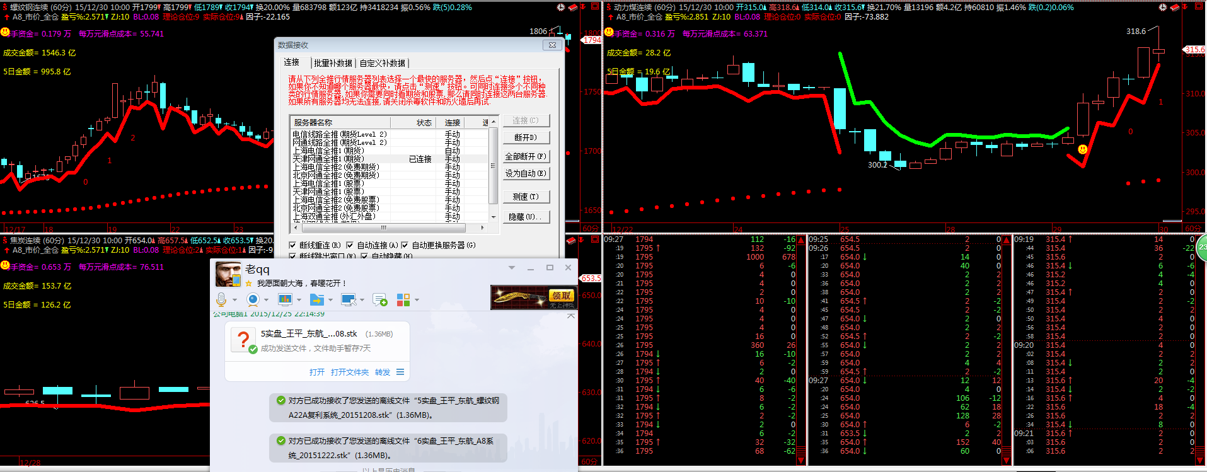Uncheck the 自动连接 checkbox
Image resolution: width=1207 pixels, height=472 pixels.
350,245
